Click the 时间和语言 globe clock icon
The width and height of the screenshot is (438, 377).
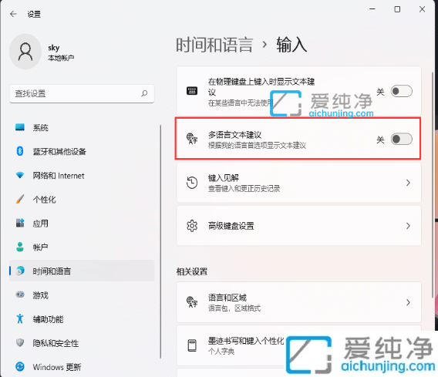(20, 271)
